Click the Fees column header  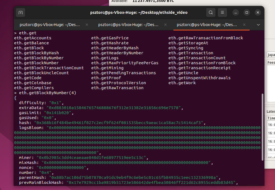pyautogui.click(x=271, y=63)
